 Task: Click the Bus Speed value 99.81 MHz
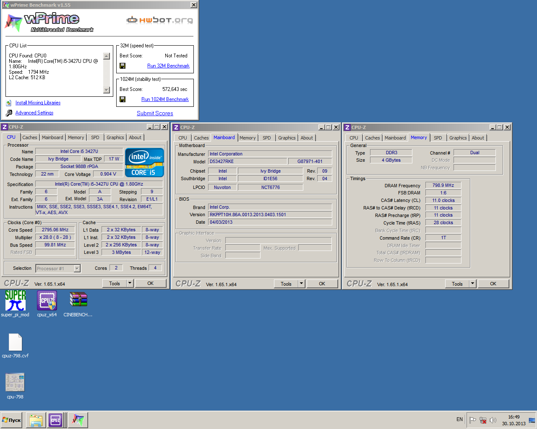coord(55,245)
